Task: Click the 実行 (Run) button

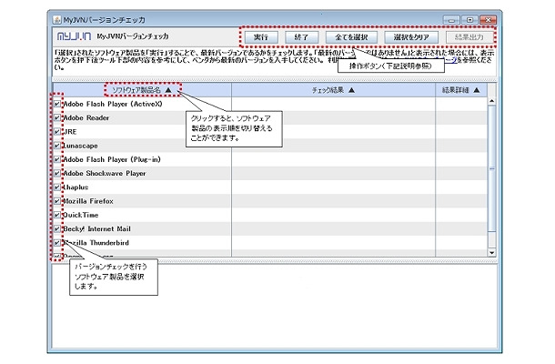Action: click(x=261, y=37)
